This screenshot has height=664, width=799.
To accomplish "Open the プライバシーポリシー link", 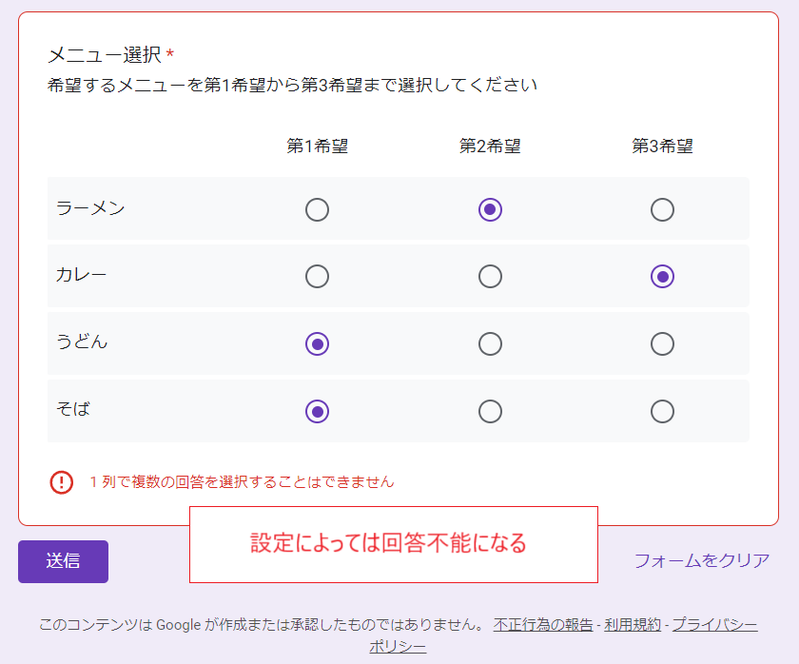I will (x=714, y=625).
